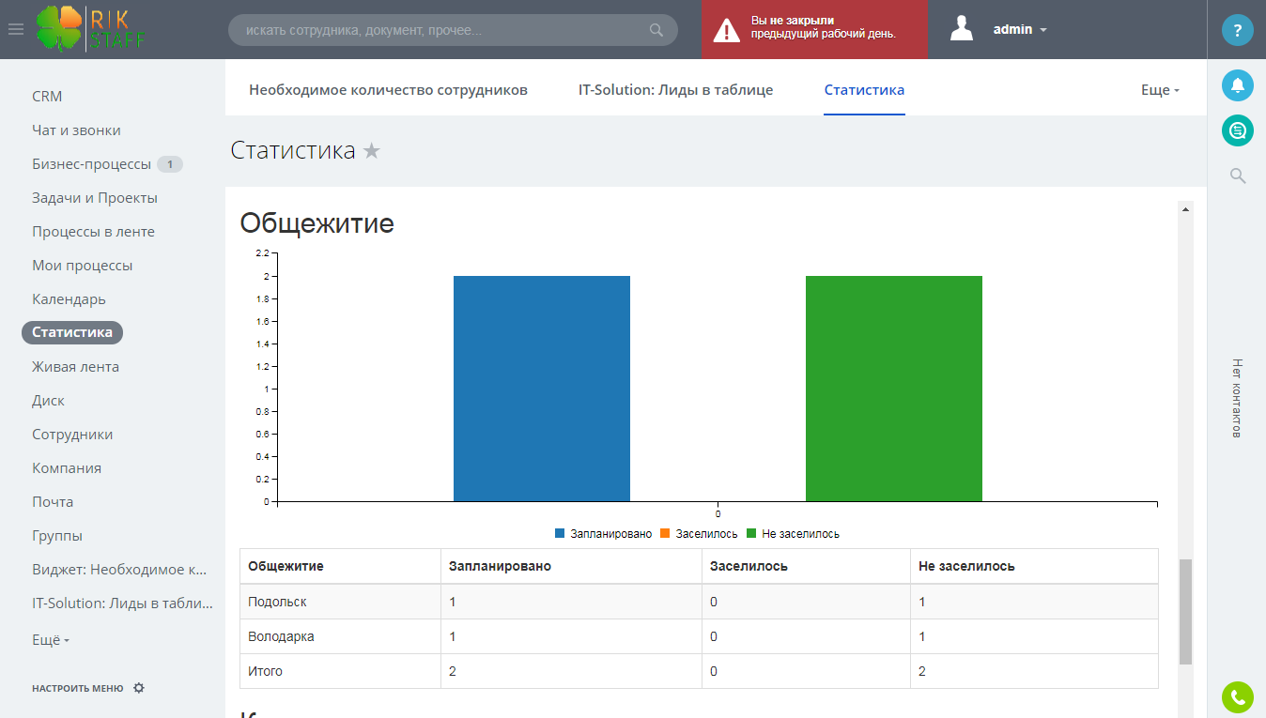
Task: Open the notifications bell icon
Action: point(1237,85)
